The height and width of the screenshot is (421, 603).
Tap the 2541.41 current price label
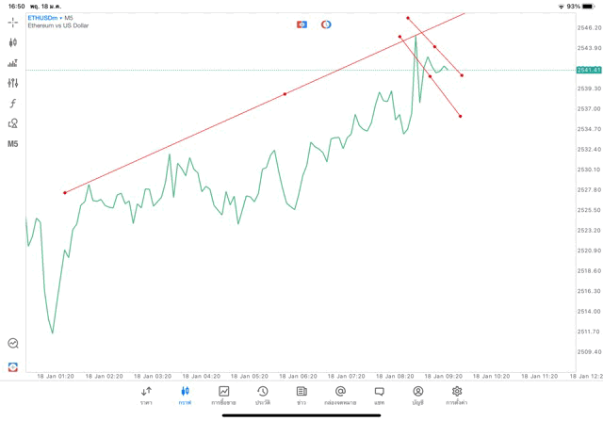tap(588, 70)
